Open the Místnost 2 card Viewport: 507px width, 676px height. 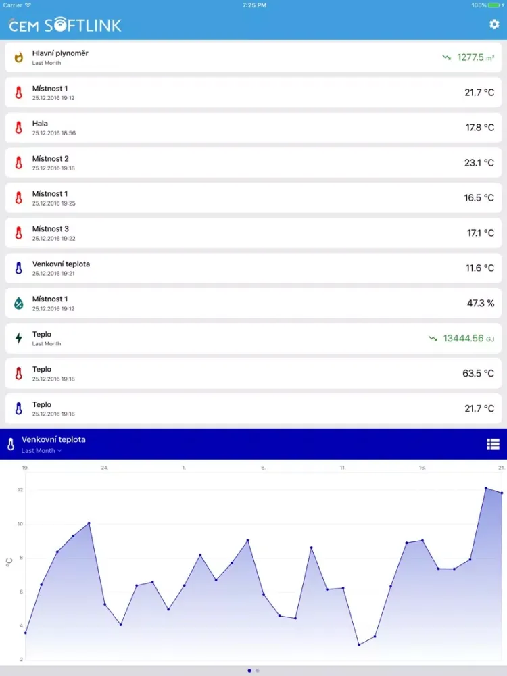click(x=254, y=162)
